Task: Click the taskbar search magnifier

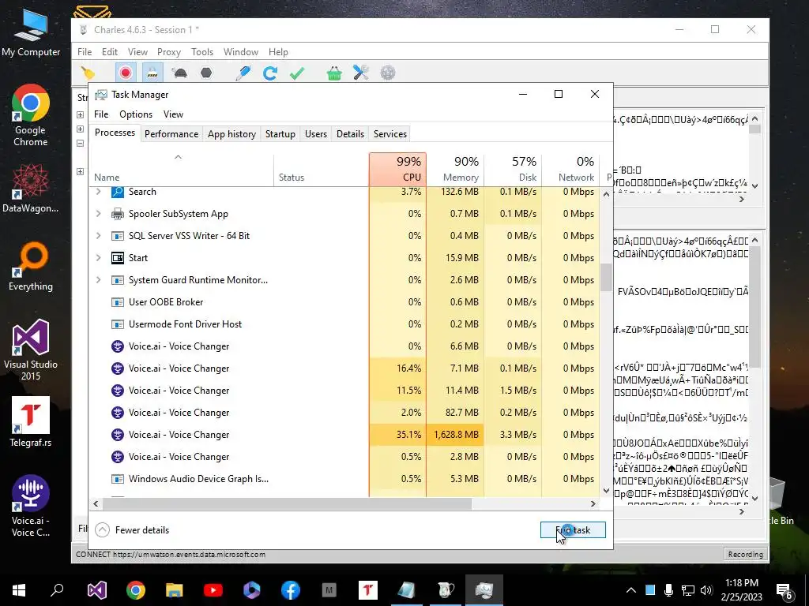Action: [x=57, y=590]
